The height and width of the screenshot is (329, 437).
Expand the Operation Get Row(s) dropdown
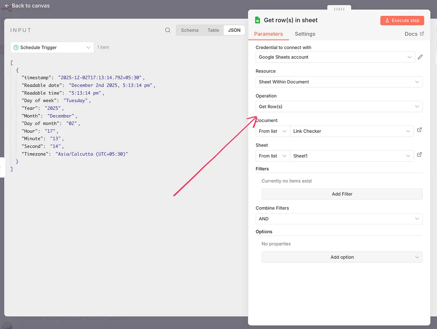339,107
